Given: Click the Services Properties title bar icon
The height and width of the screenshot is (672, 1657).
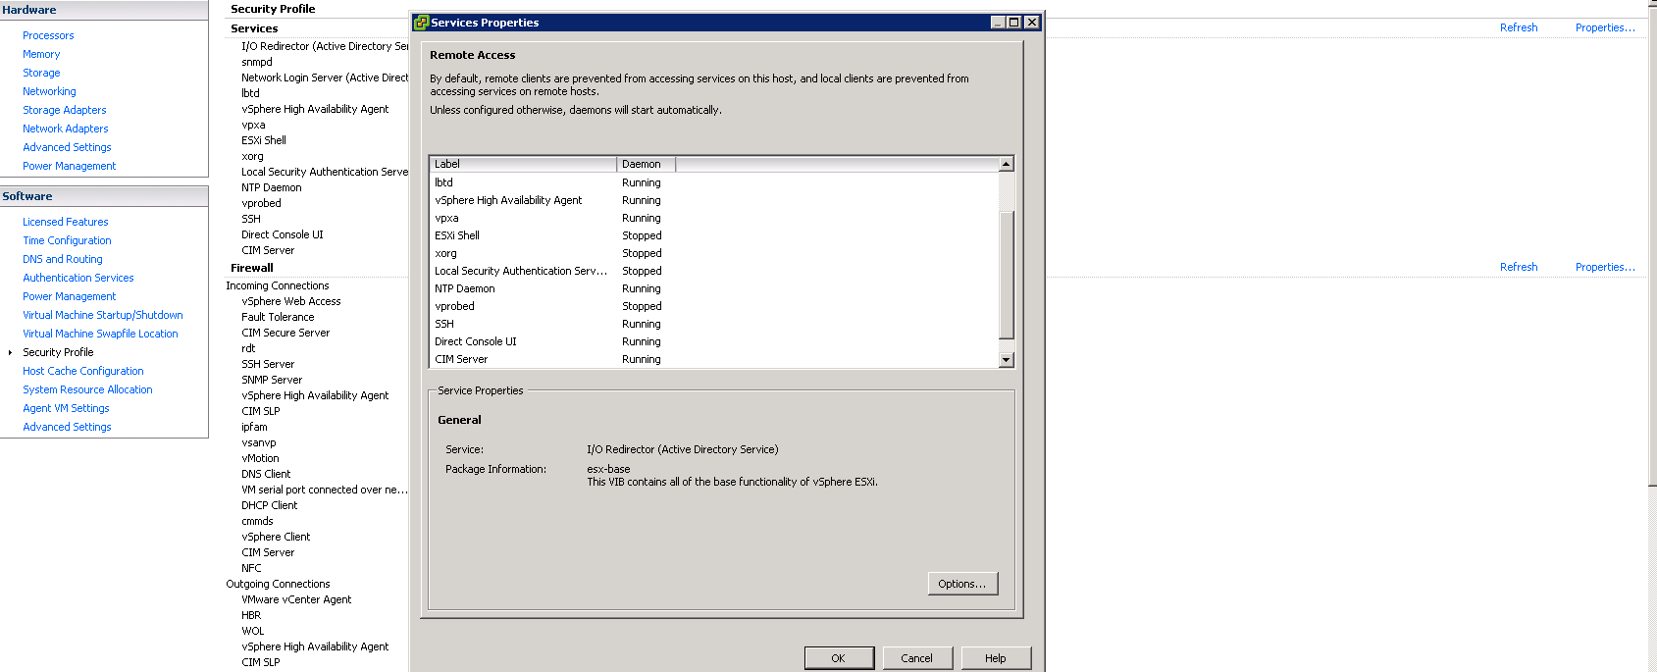Looking at the screenshot, I should click(x=421, y=23).
